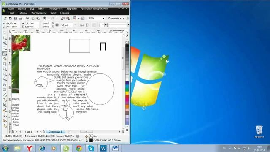Viewport: 270px width, 152px height.
Task: Open the application launcher icon
Action: pyautogui.click(x=75, y=18)
